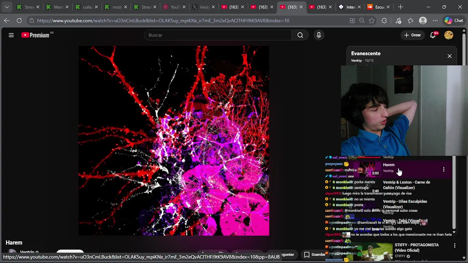
Task: Close the X Inicio tab
Action: coord(213,7)
